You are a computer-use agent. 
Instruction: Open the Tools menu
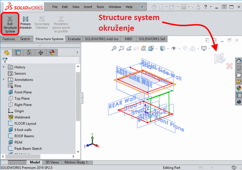100,7
